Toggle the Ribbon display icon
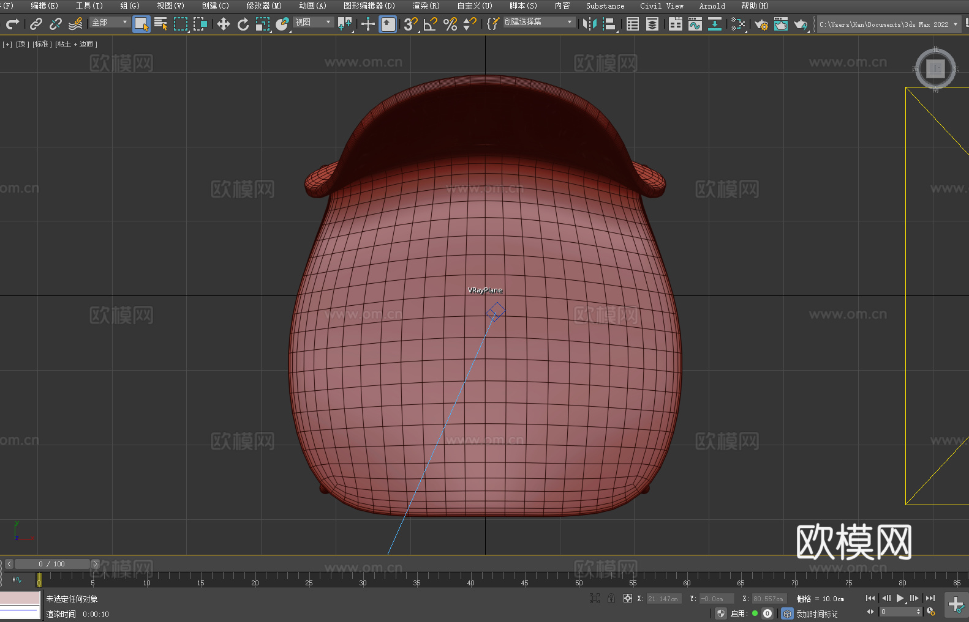The image size is (969, 622). point(676,24)
